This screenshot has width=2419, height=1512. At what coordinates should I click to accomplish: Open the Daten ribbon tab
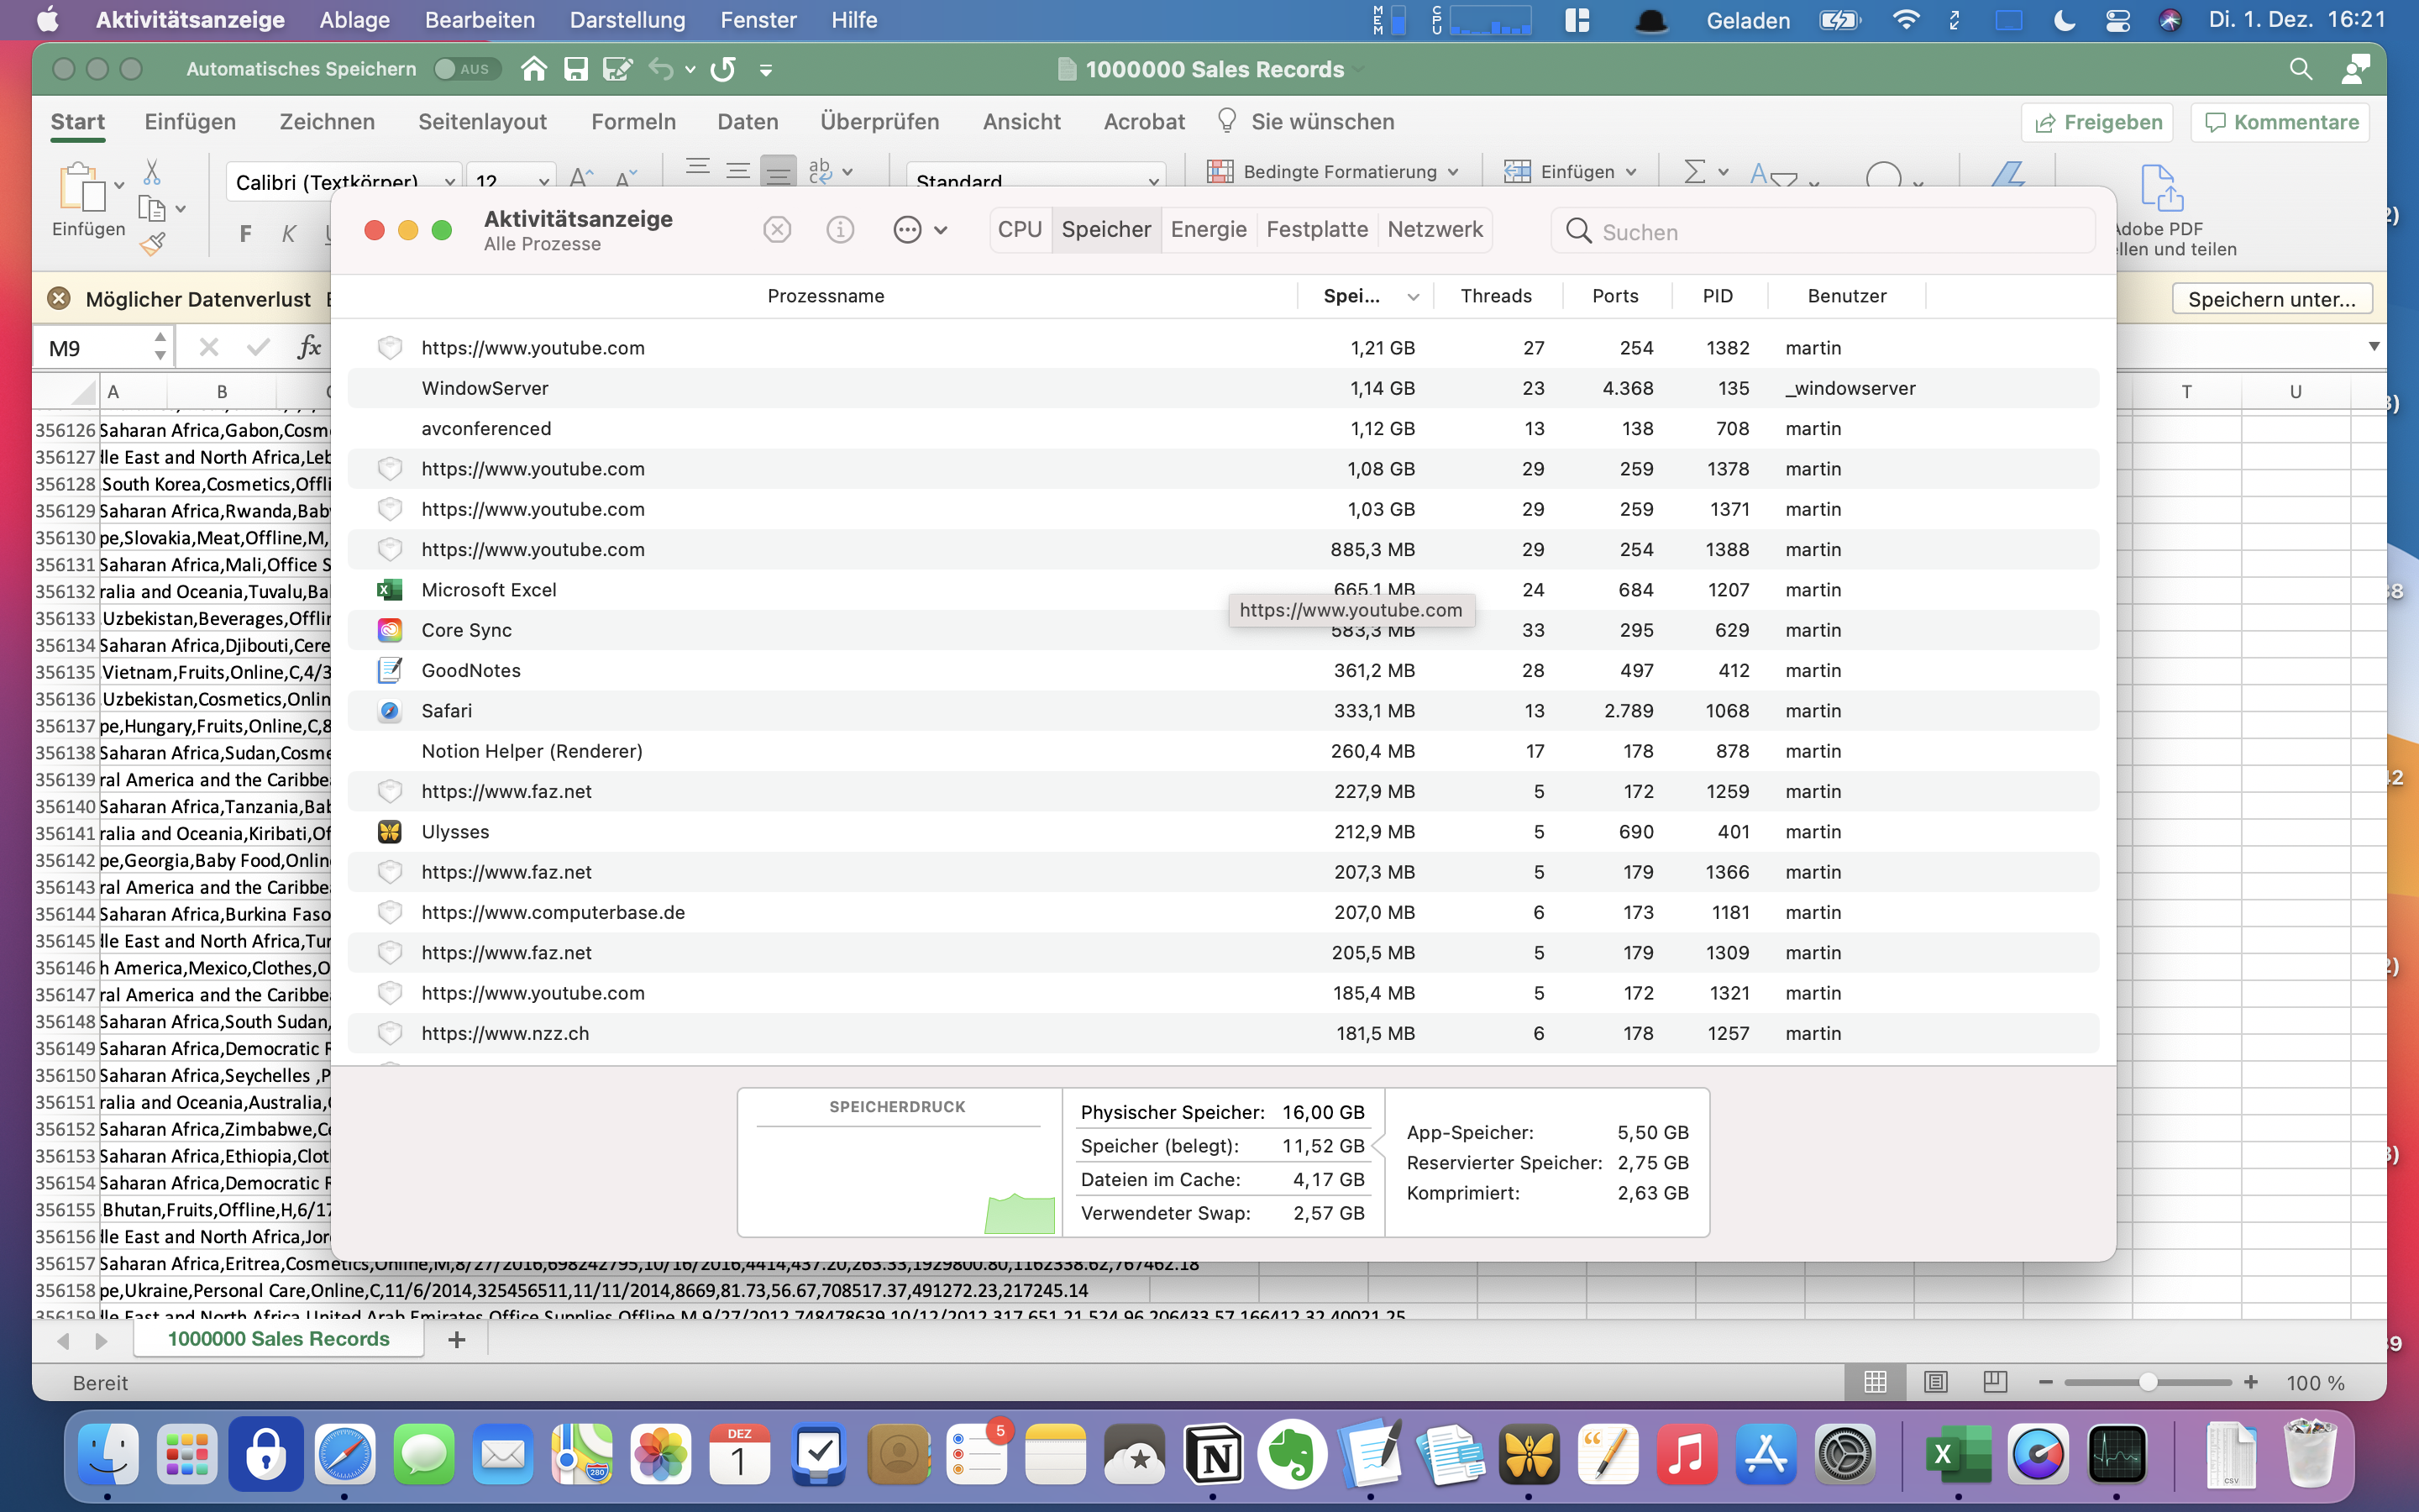click(x=747, y=122)
